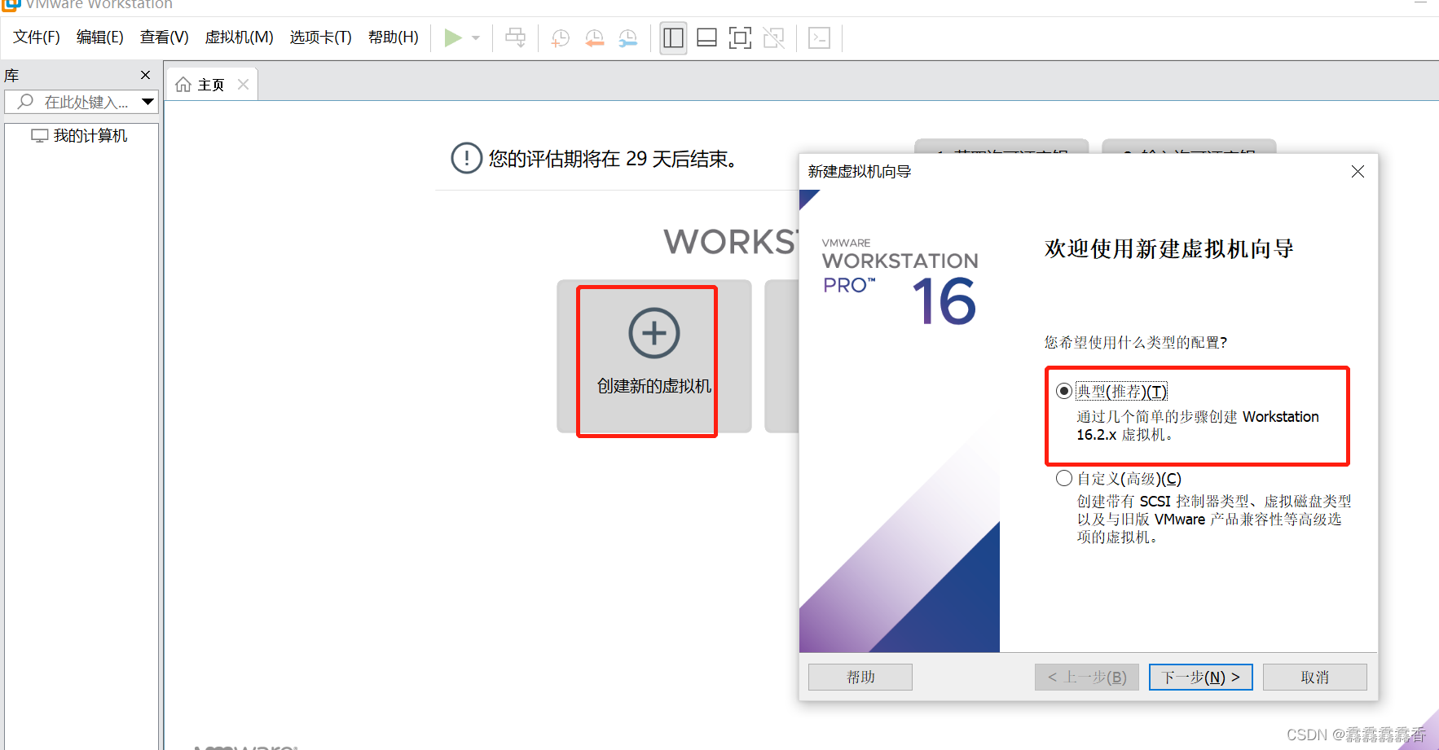This screenshot has height=750, width=1439.
Task: Click the library search input field
Action: click(81, 102)
